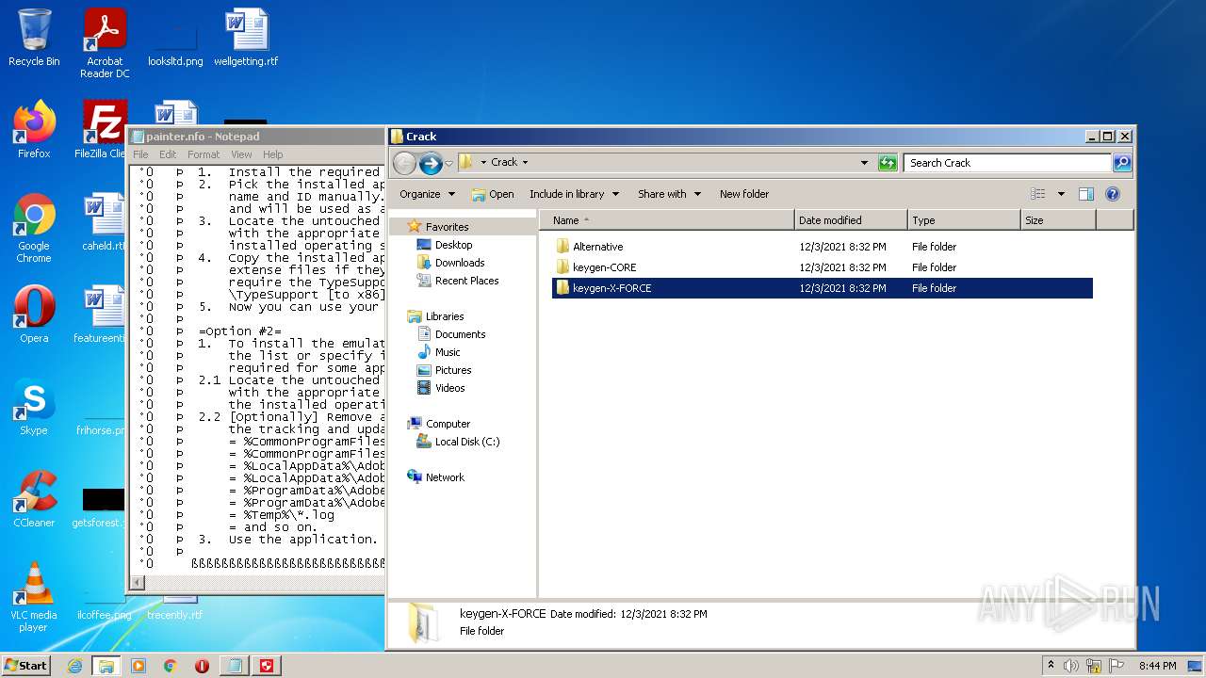Open VLC media player desktop shortcut

pyautogui.click(x=34, y=597)
